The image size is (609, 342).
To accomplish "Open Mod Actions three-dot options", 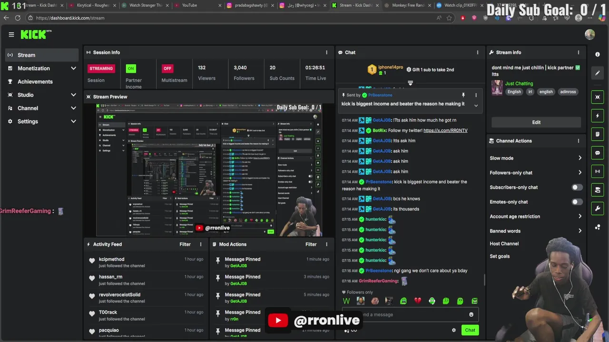I will [326, 244].
